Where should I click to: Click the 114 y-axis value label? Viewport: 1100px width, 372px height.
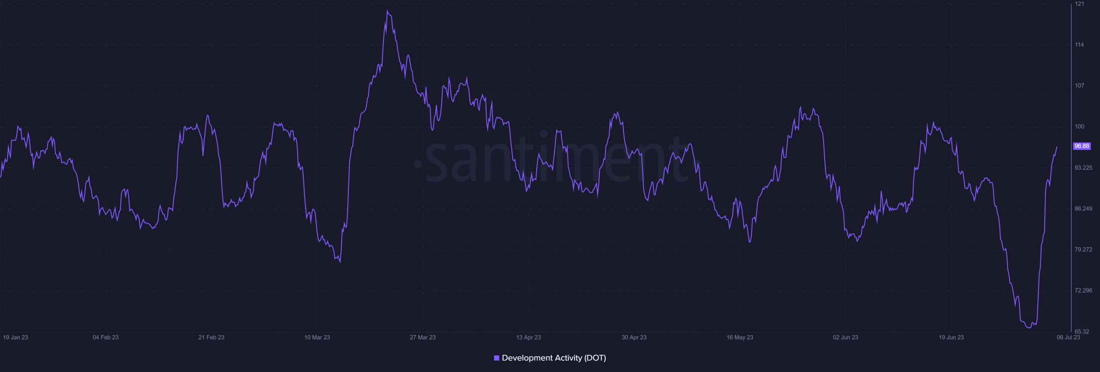click(x=1079, y=45)
